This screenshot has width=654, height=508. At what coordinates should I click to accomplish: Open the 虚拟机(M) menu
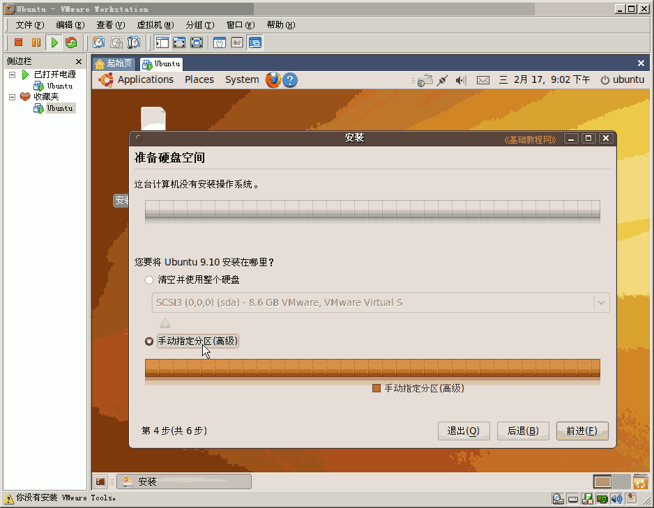155,25
